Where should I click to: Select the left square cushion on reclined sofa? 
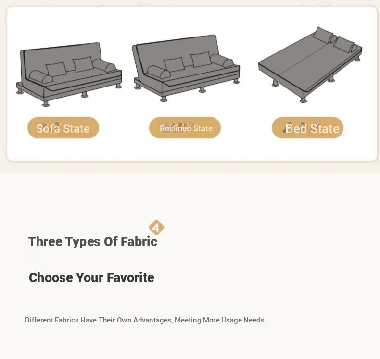174,64
